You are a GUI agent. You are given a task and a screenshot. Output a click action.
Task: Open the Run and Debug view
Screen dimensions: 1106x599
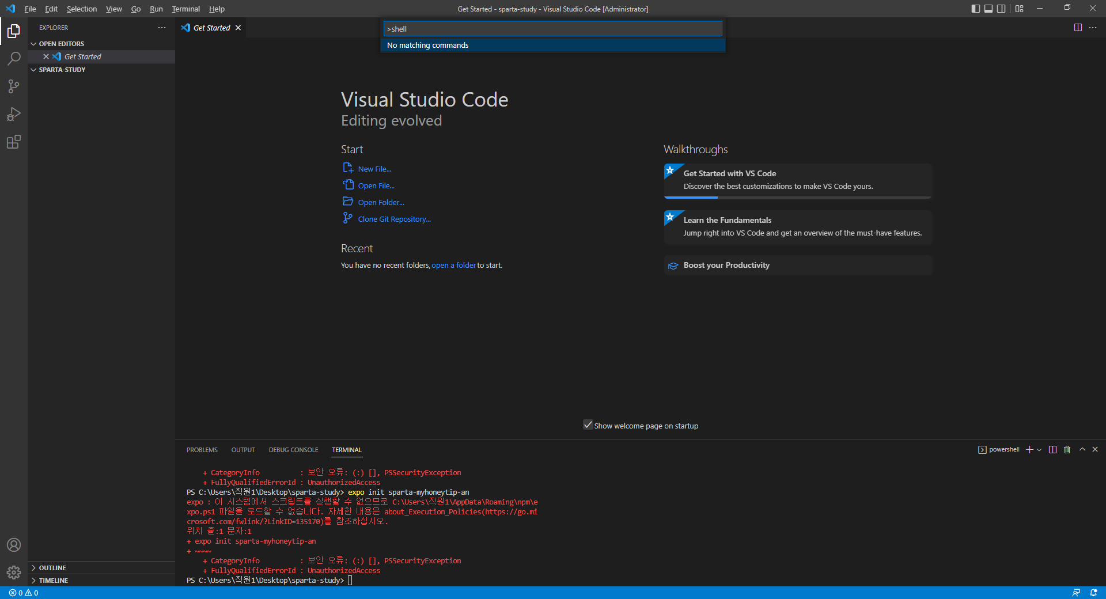pos(14,114)
